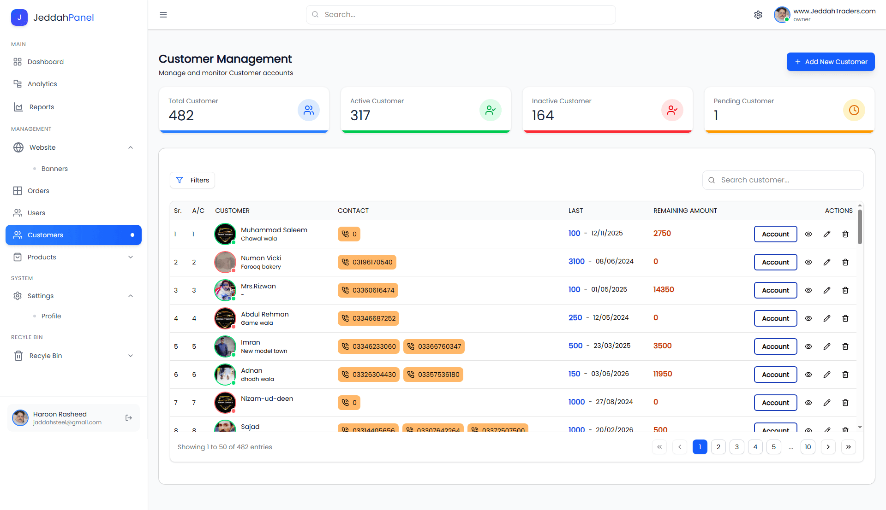This screenshot has height=510, width=886.
Task: Expand the Products menu in sidebar
Action: 131,257
